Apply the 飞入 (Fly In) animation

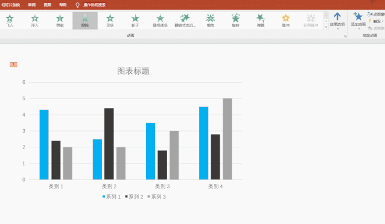tap(10, 21)
